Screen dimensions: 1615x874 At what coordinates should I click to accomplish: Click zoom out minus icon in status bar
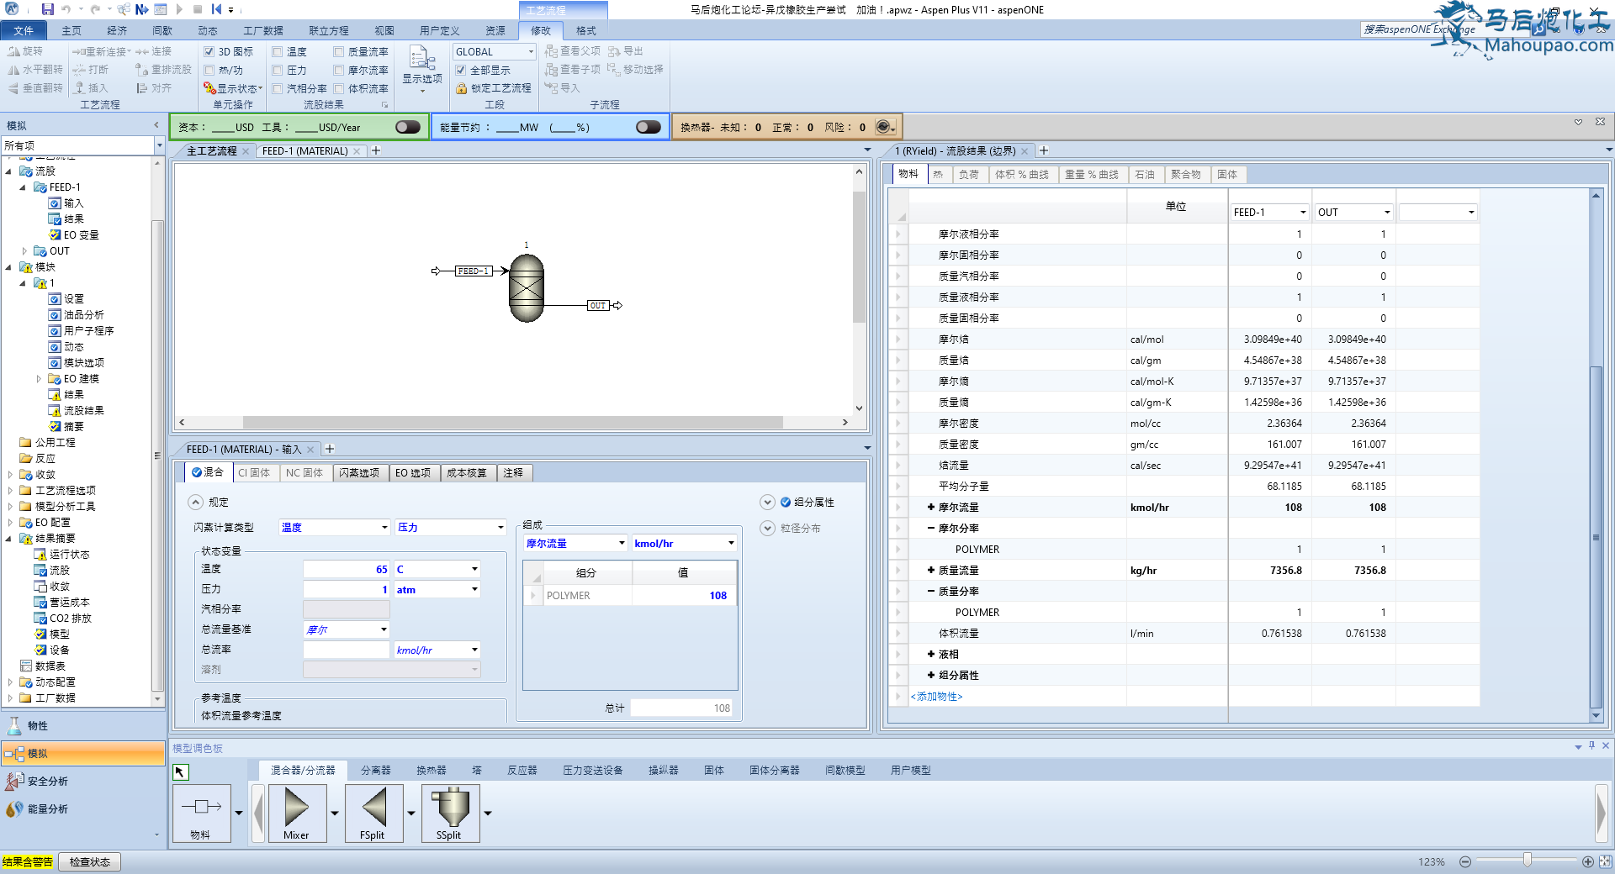1465,861
